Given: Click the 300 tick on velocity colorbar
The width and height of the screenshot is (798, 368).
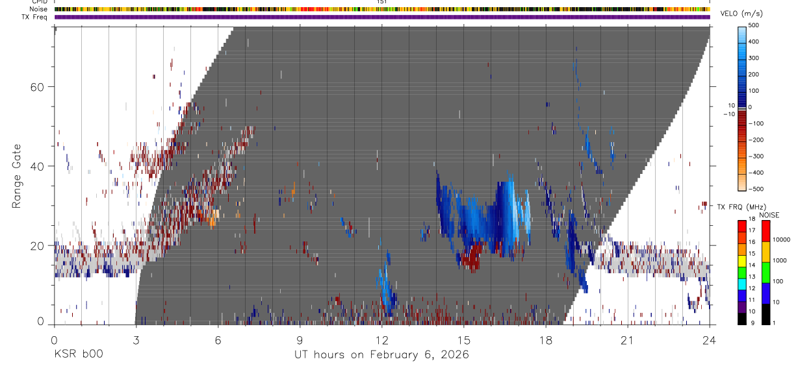Looking at the screenshot, I should click(x=755, y=58).
